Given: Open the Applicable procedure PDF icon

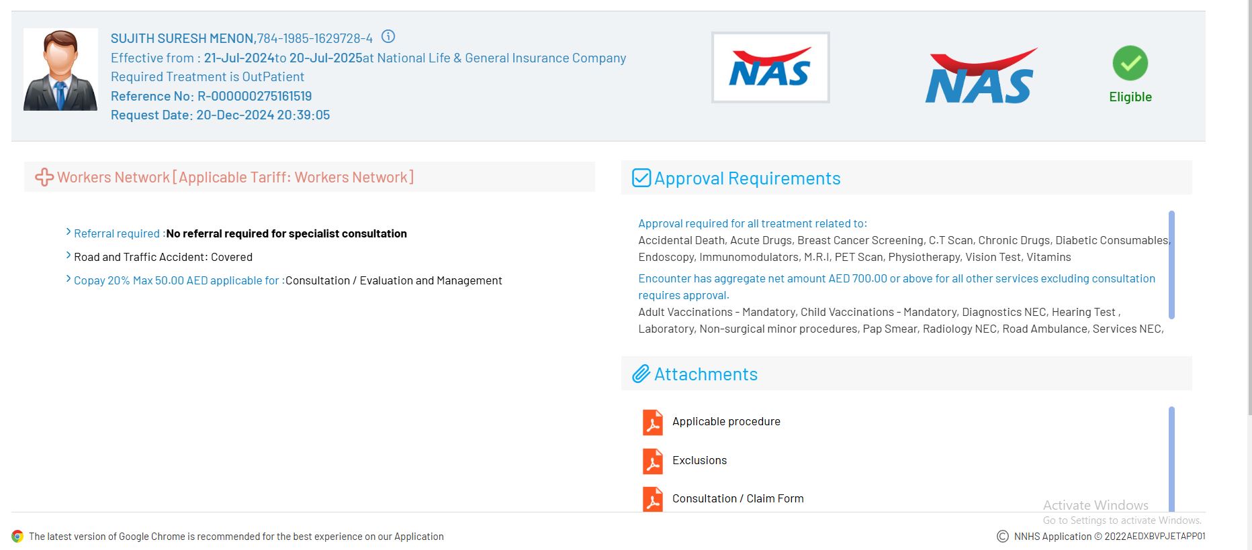Looking at the screenshot, I should click(652, 423).
